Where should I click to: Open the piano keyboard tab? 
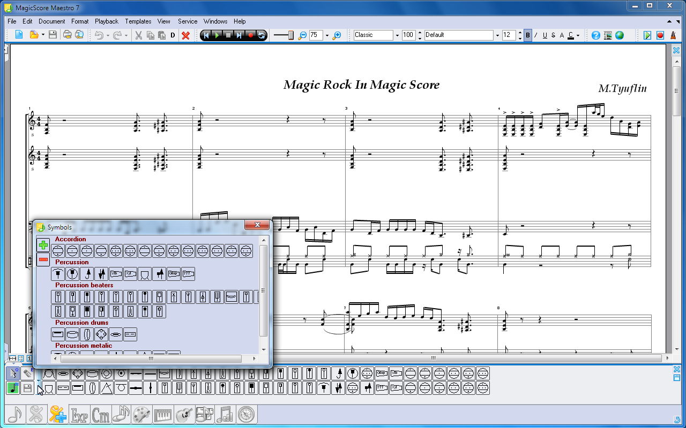[x=163, y=414]
